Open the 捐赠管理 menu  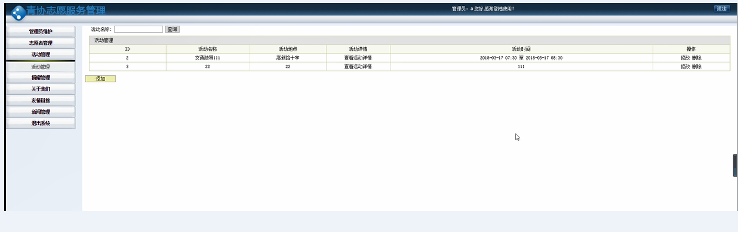tap(41, 78)
